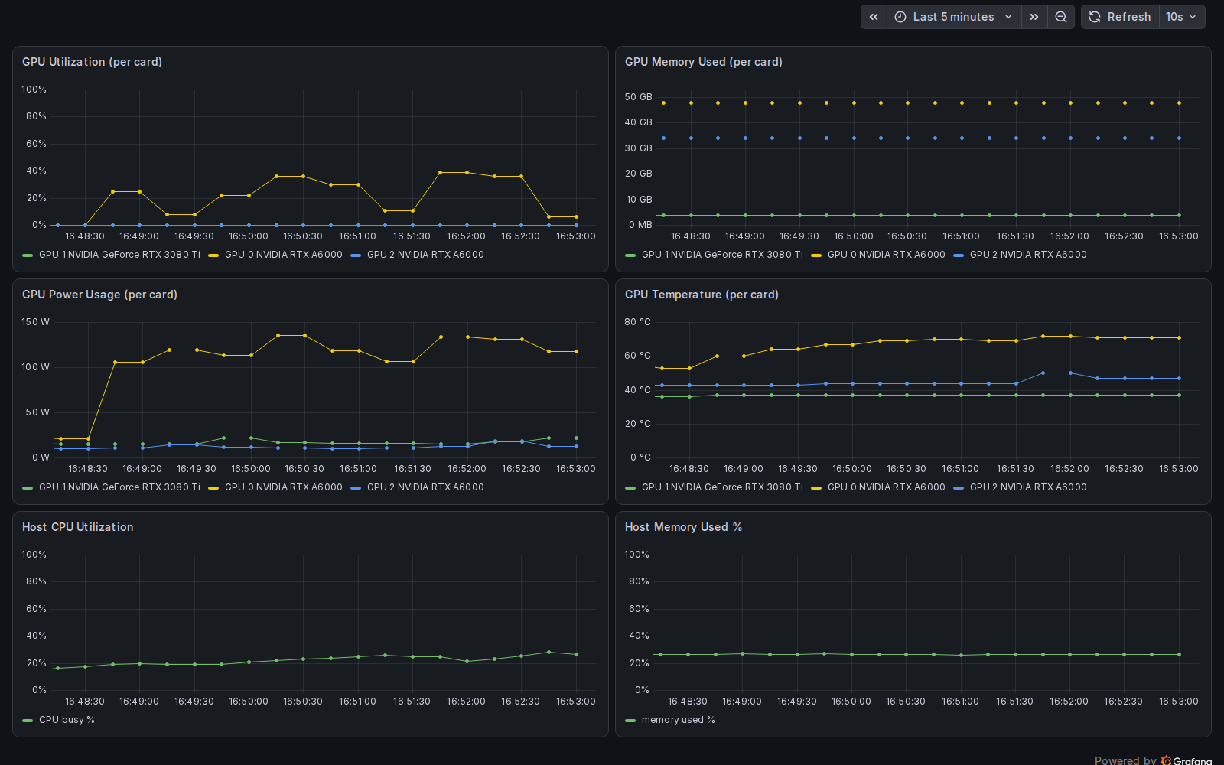This screenshot has width=1224, height=765.
Task: Open the 10s refresh interval dropdown
Action: 1182,17
